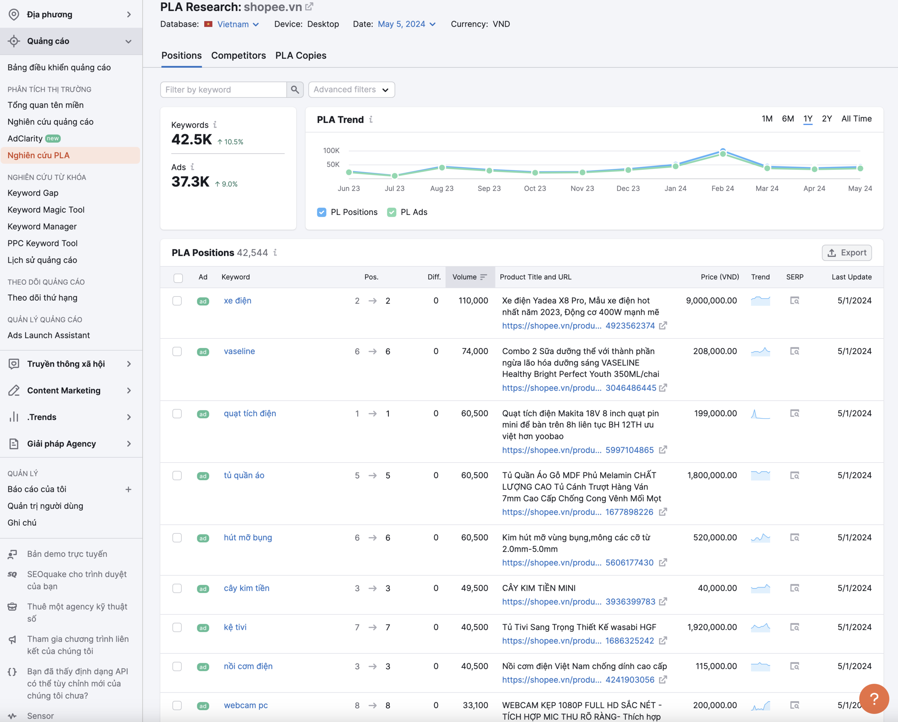Check the checkbox for vaseline row
The image size is (898, 722).
tap(177, 351)
